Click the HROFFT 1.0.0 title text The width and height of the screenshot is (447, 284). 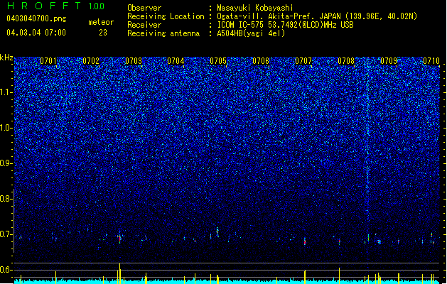(55, 6)
